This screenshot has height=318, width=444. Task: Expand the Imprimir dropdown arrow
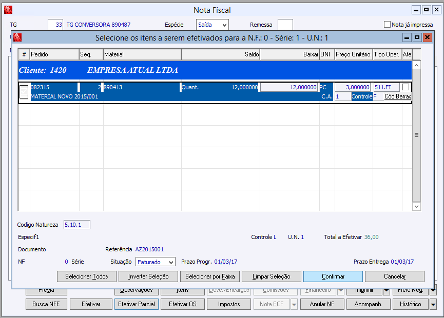click(387, 291)
